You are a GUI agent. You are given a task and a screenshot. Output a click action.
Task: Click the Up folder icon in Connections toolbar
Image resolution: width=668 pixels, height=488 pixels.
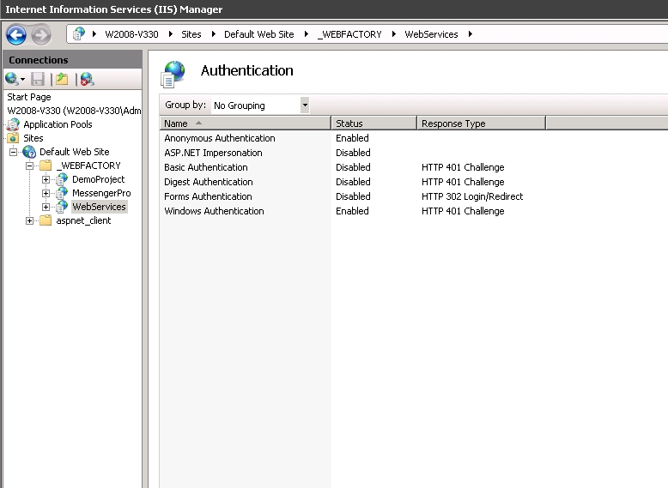[x=62, y=79]
